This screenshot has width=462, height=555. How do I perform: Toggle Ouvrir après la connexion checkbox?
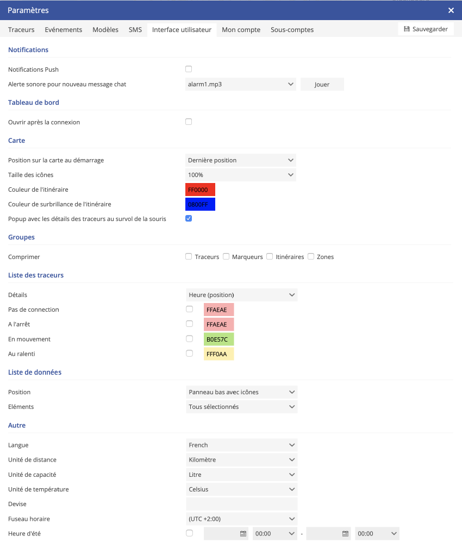(189, 122)
